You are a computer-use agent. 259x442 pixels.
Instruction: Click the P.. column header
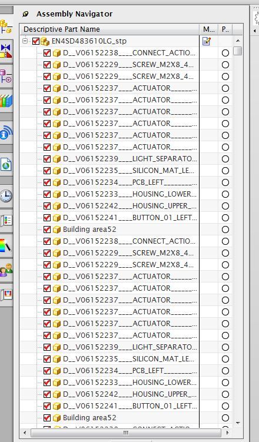pos(225,29)
